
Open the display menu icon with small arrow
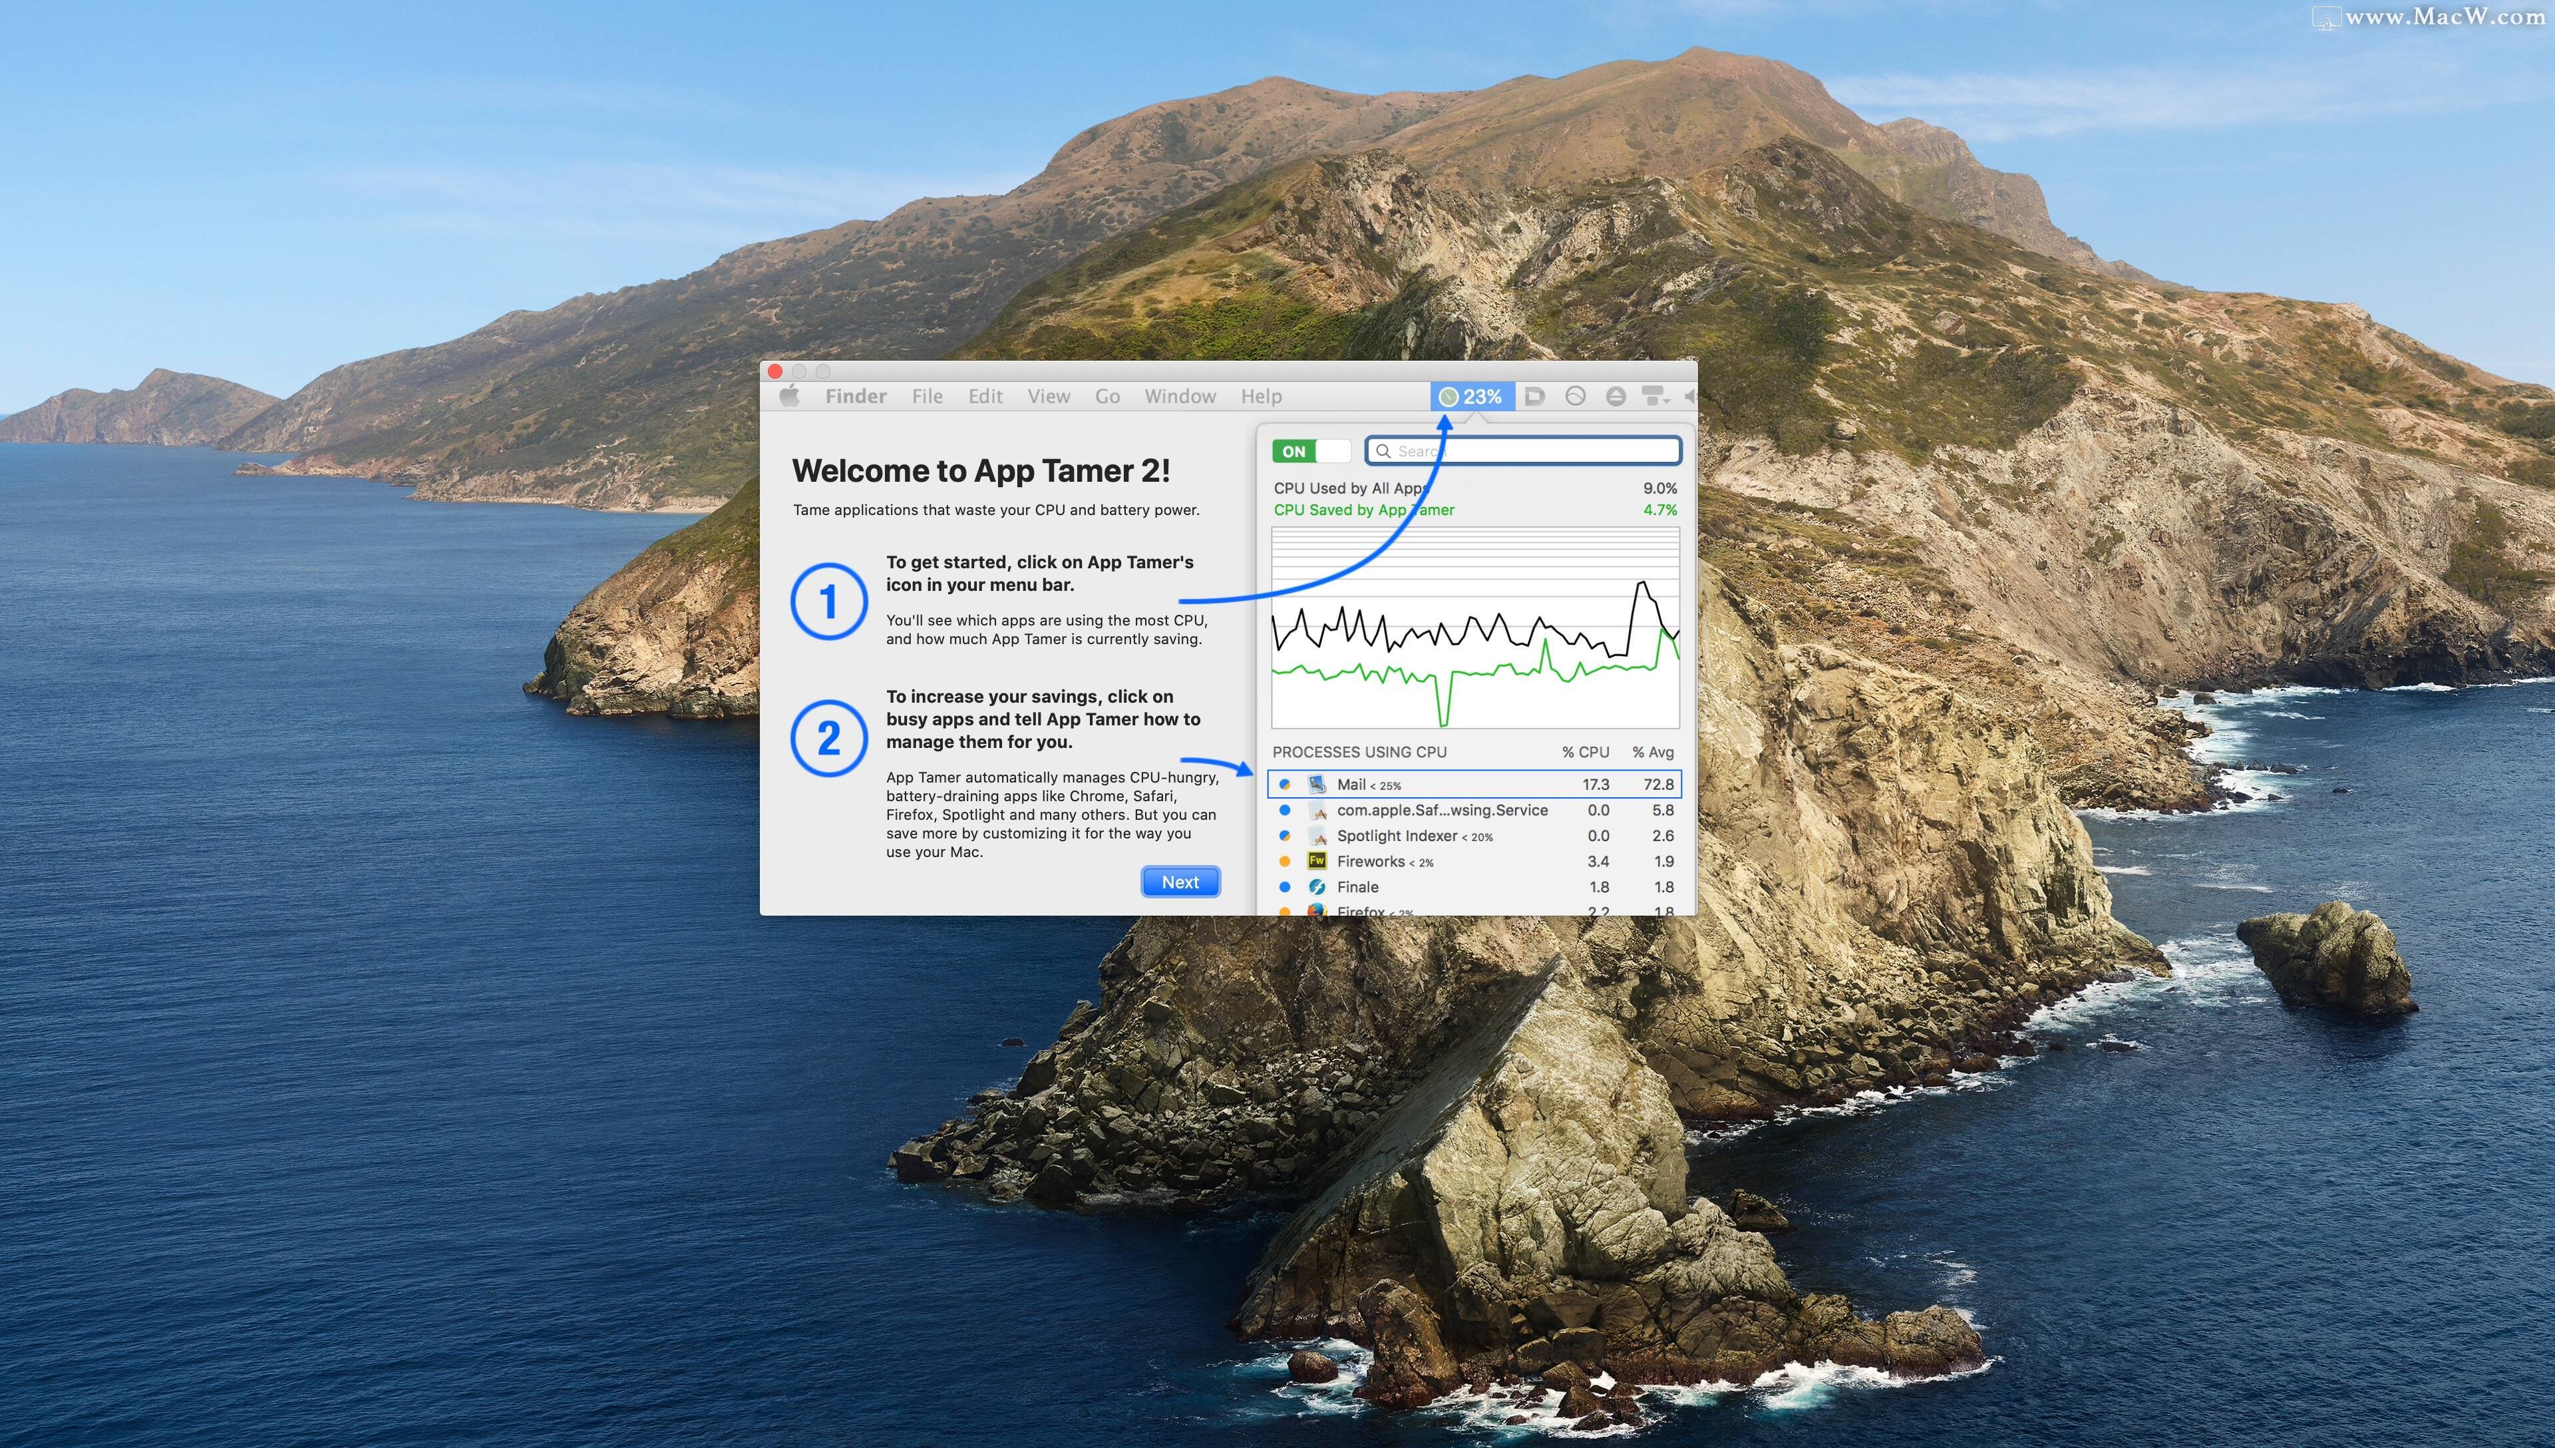tap(1655, 396)
